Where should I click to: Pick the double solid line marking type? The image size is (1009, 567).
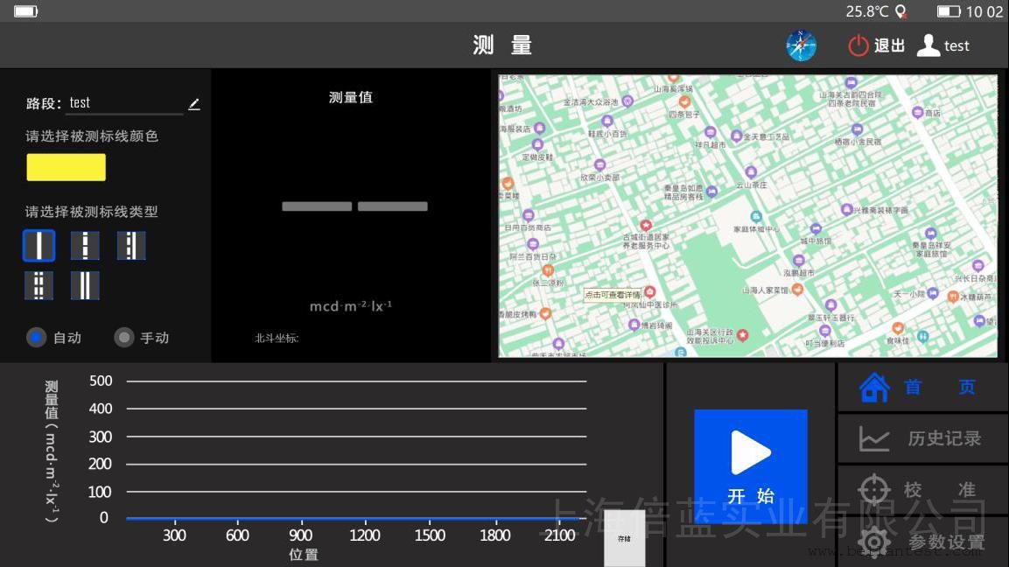[x=85, y=286]
